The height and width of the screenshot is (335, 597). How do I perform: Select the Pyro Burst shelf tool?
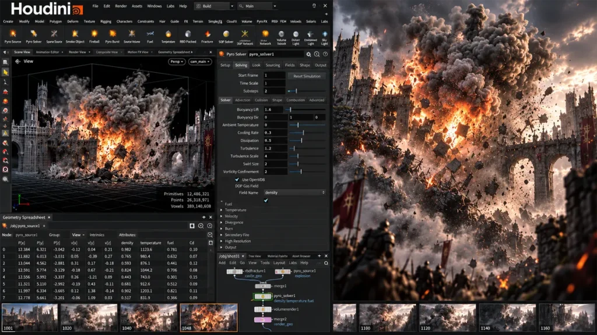(113, 37)
